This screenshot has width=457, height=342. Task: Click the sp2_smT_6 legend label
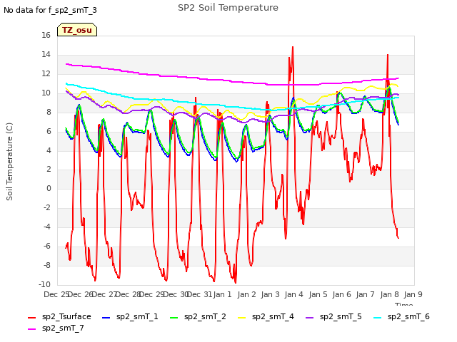click(408, 316)
